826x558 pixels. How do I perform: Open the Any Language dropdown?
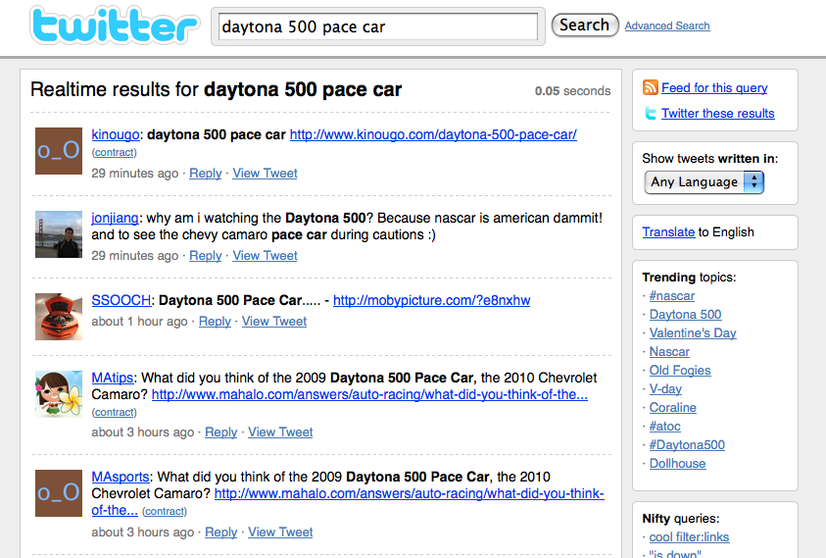704,182
